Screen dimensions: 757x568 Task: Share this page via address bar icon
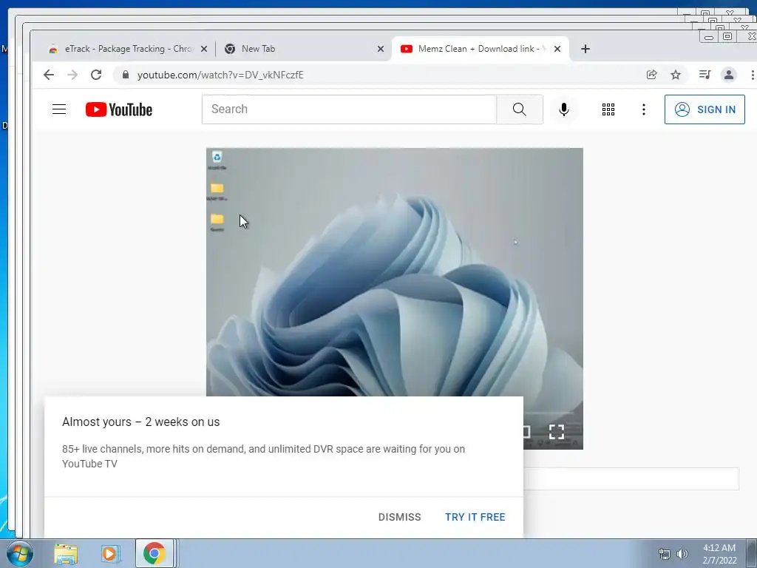tap(652, 75)
